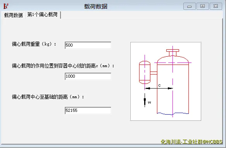Click the 化海川流 watermark text
This screenshot has width=226, height=148.
191,142
